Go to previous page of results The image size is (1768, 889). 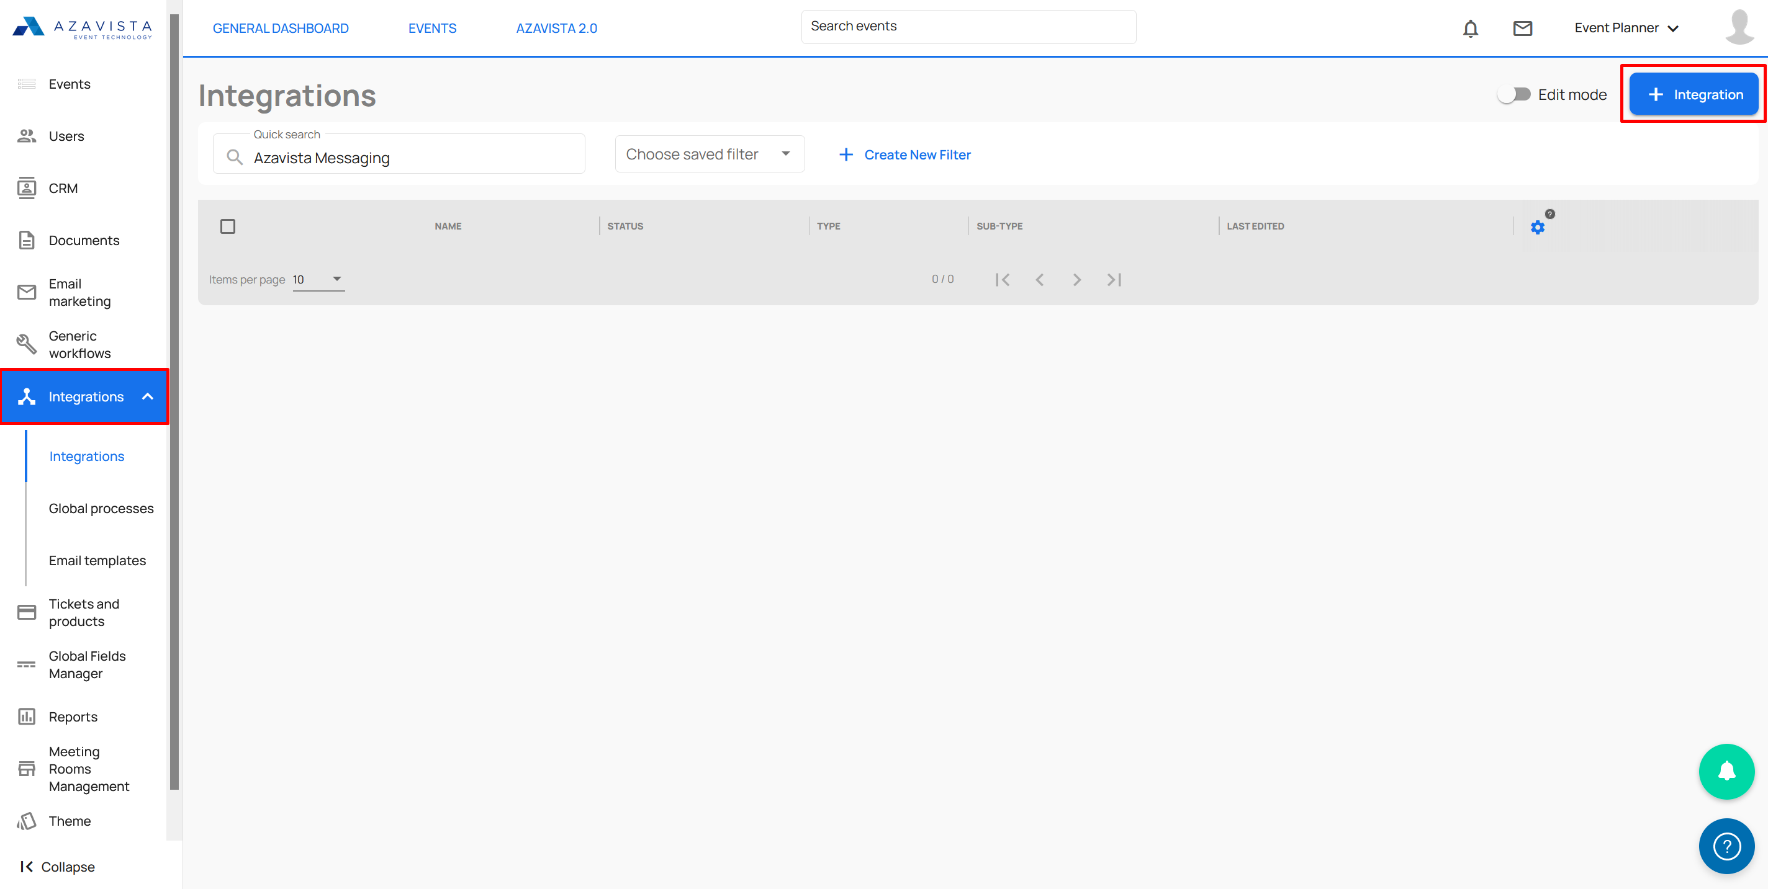(1040, 280)
